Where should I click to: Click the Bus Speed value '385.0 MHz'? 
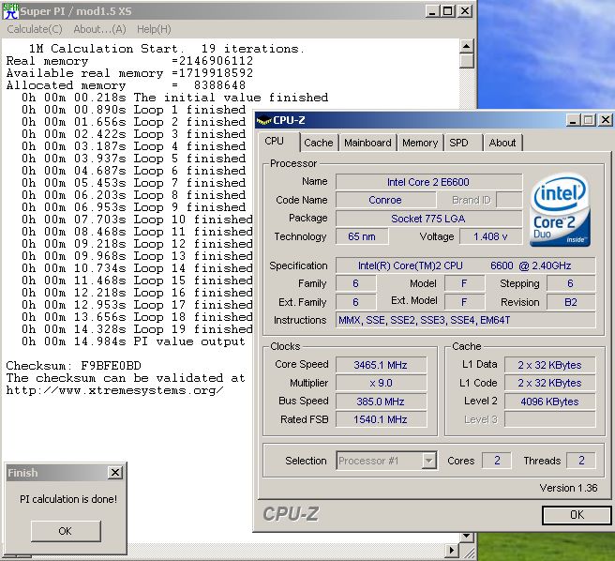point(381,402)
